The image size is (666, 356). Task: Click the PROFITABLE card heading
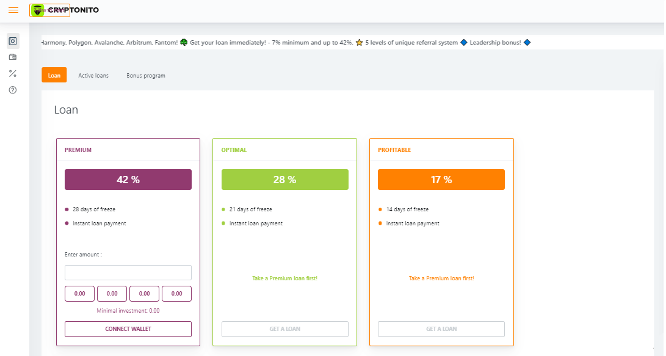click(x=394, y=150)
